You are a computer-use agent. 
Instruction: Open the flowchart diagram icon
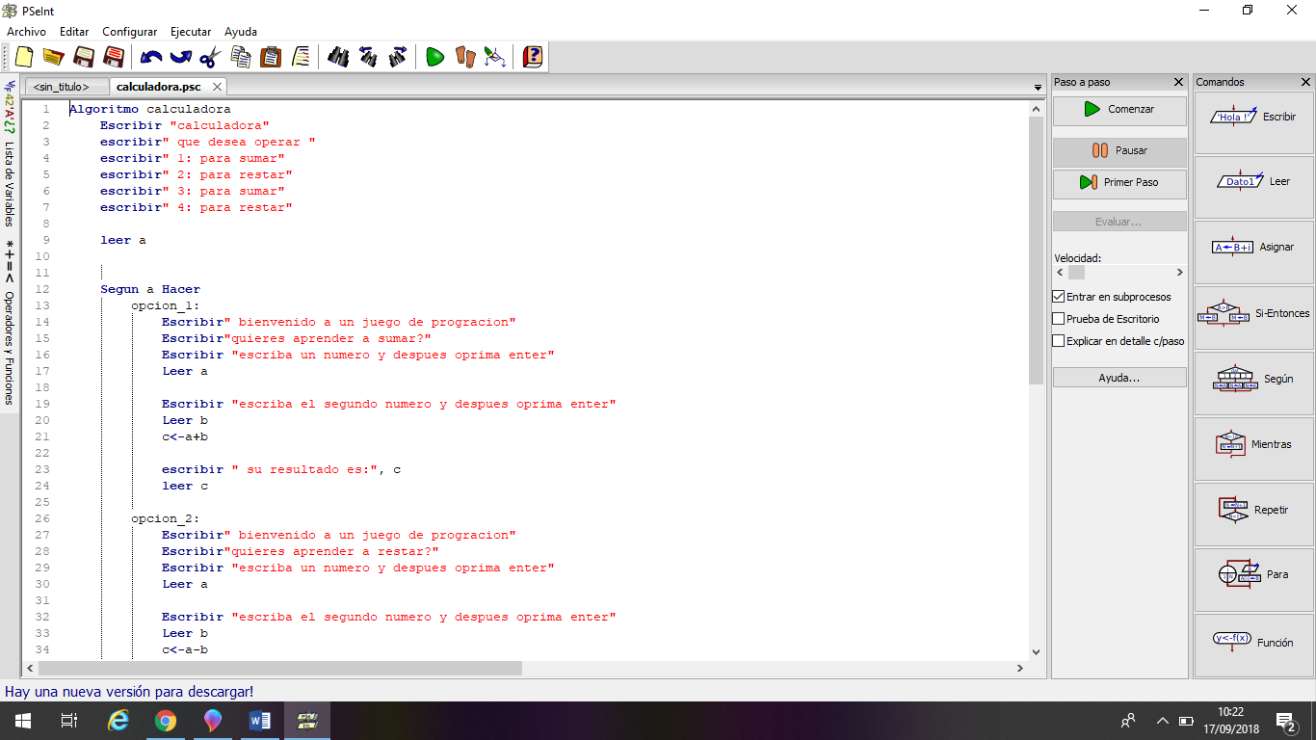coord(495,57)
